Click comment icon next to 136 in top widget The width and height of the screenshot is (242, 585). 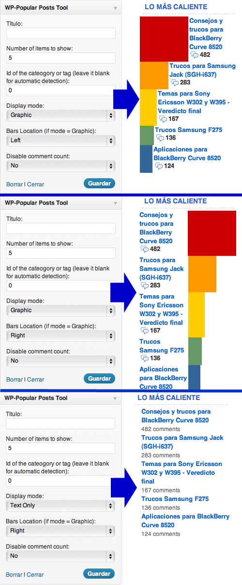[160, 138]
